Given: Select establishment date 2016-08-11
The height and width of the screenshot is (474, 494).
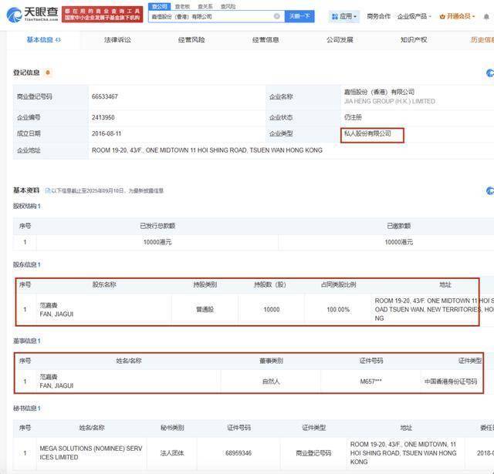Looking at the screenshot, I should coord(107,133).
